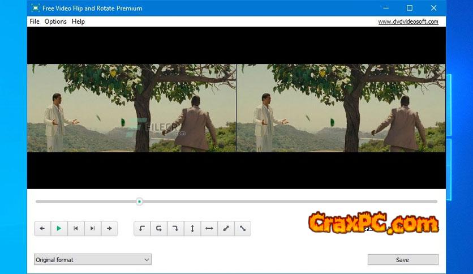Viewport: 473px width, 274px height.
Task: Flip the video vertically
Action: (192, 229)
